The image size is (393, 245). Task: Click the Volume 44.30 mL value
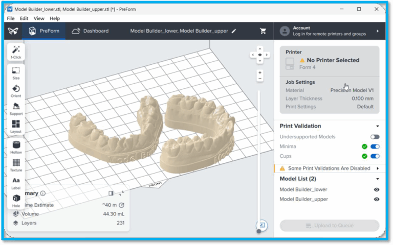[114, 214]
